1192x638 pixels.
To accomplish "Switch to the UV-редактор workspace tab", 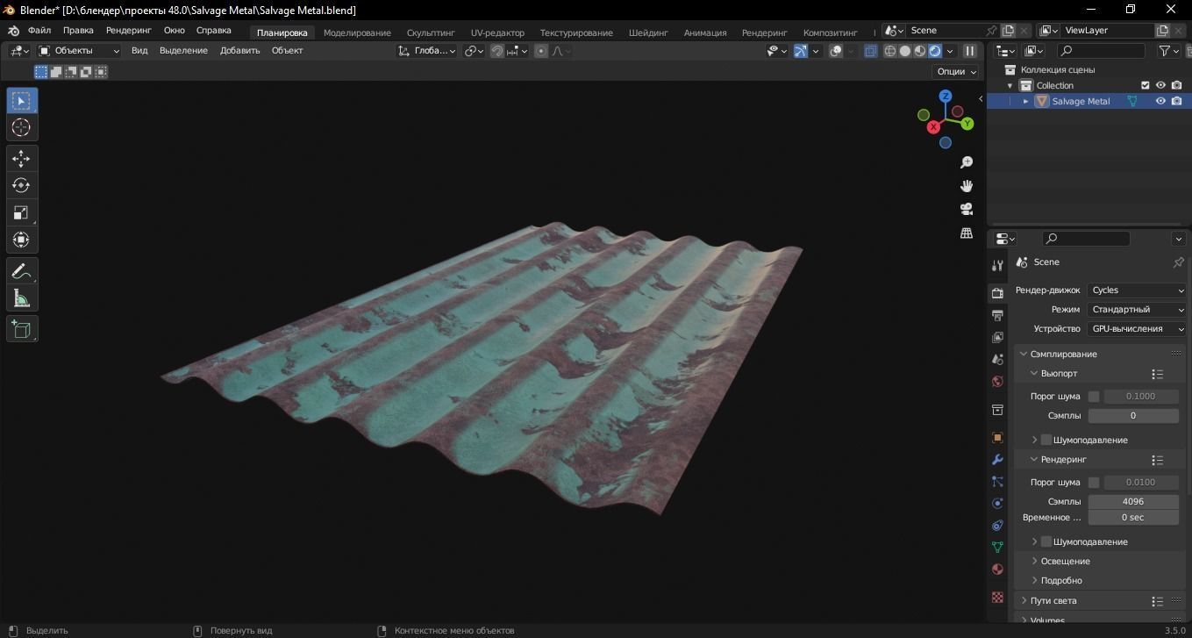I will pos(497,32).
